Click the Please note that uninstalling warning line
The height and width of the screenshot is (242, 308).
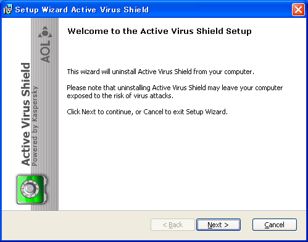coord(175,88)
